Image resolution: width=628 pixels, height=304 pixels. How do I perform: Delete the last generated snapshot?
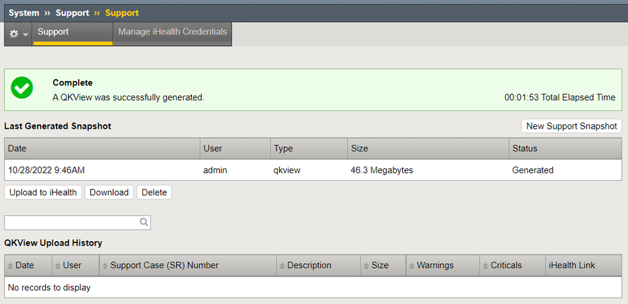(154, 192)
